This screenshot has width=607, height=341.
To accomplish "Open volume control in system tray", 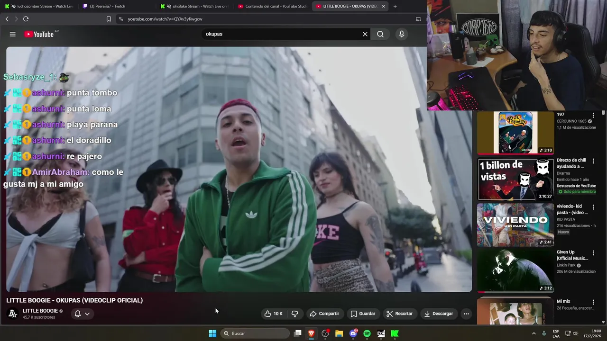I will (x=576, y=333).
